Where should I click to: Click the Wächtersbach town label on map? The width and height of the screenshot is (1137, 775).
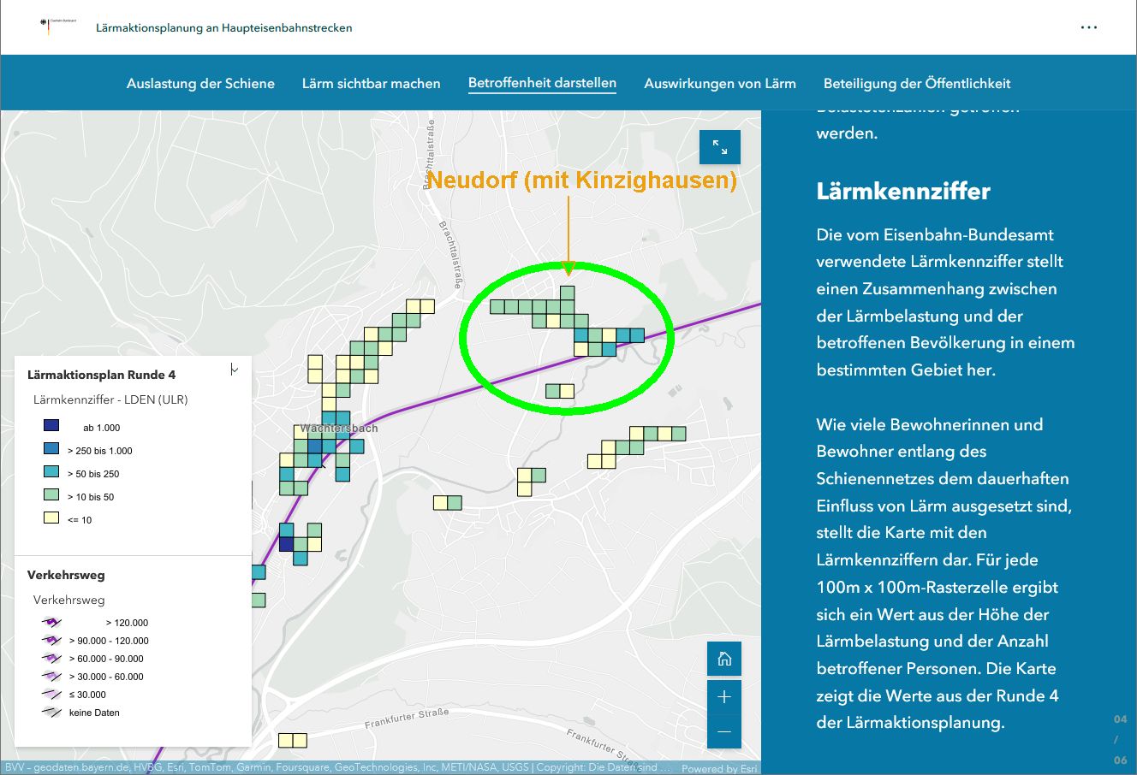pyautogui.click(x=339, y=428)
